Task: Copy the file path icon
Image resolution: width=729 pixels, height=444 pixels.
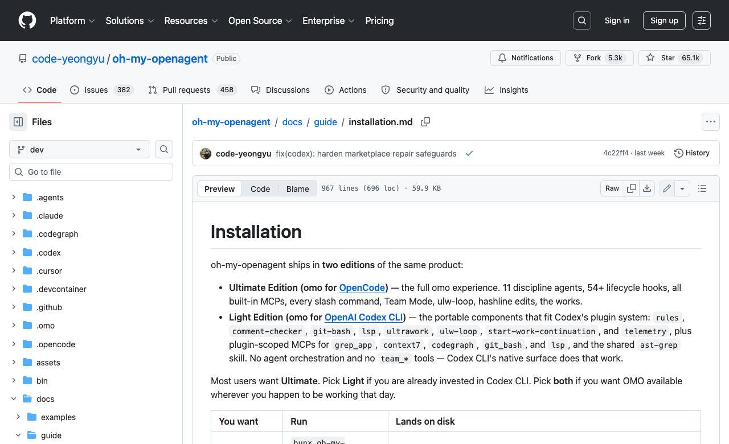Action: coord(425,122)
